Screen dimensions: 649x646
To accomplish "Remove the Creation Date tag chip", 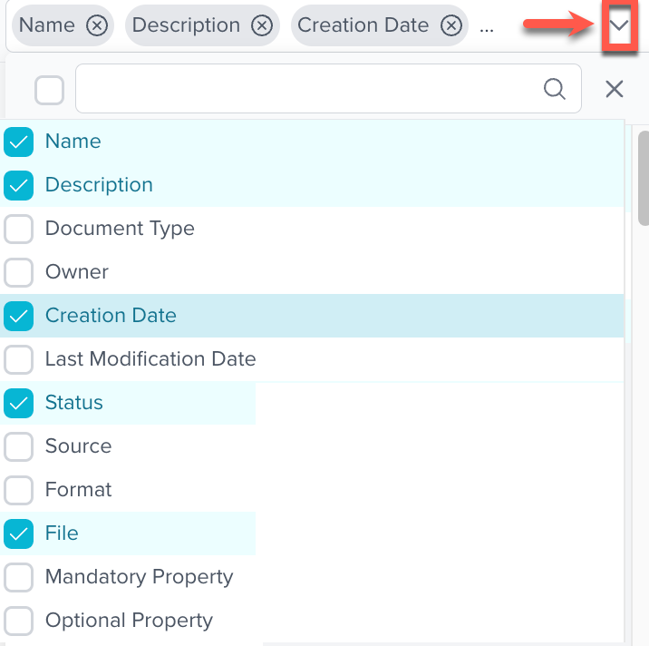I will pyautogui.click(x=450, y=25).
